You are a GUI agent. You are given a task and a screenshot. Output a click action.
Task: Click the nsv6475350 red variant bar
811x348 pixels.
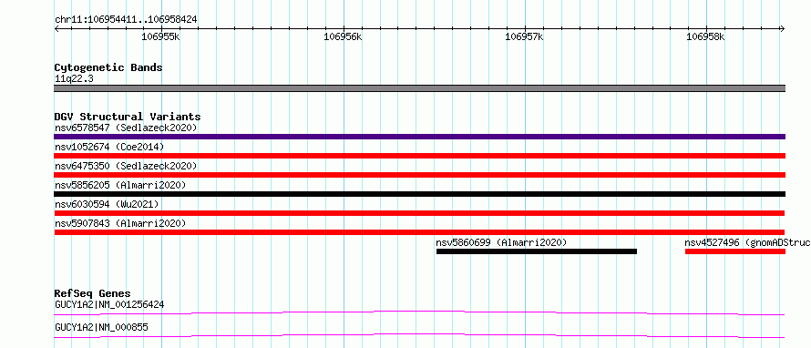point(419,175)
